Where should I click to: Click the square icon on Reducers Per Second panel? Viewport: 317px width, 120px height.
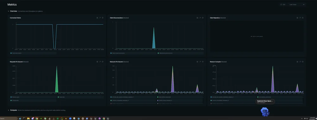coord(197,62)
